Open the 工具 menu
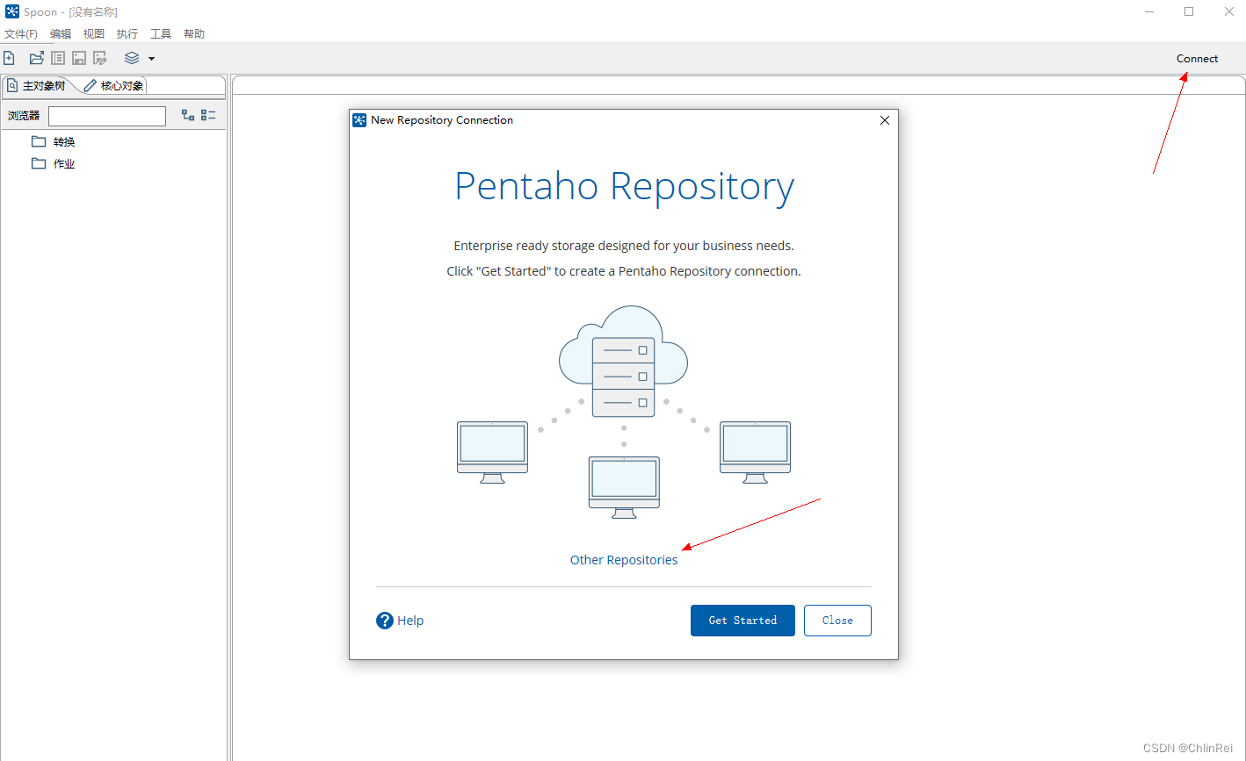Image resolution: width=1246 pixels, height=761 pixels. coord(161,34)
